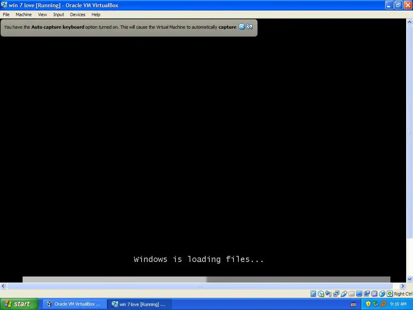This screenshot has height=310, width=413.
Task: Click the USB devices status icon
Action: [344, 294]
